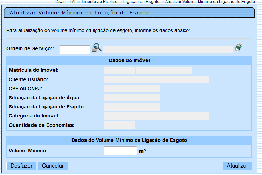The height and width of the screenshot is (175, 262).
Task: Click the instruction text 'Para atualização do volume mínimo'
Action: (x=98, y=30)
